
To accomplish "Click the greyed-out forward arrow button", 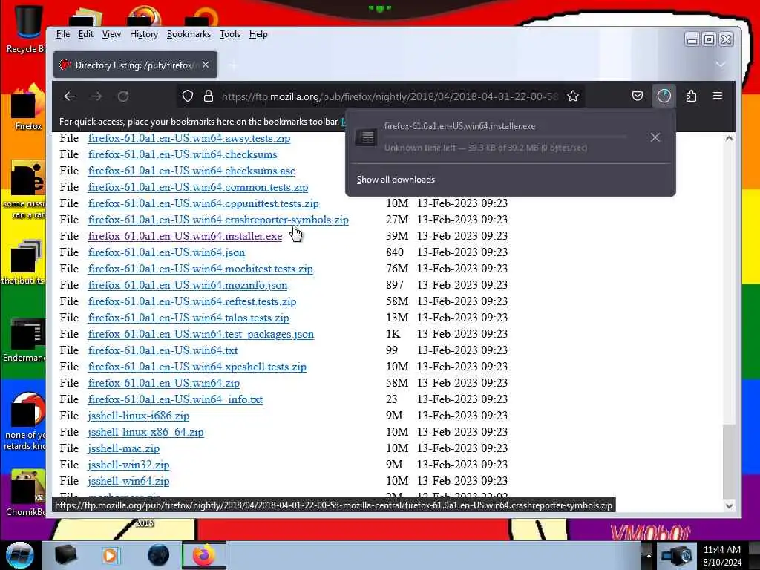I will pyautogui.click(x=96, y=96).
